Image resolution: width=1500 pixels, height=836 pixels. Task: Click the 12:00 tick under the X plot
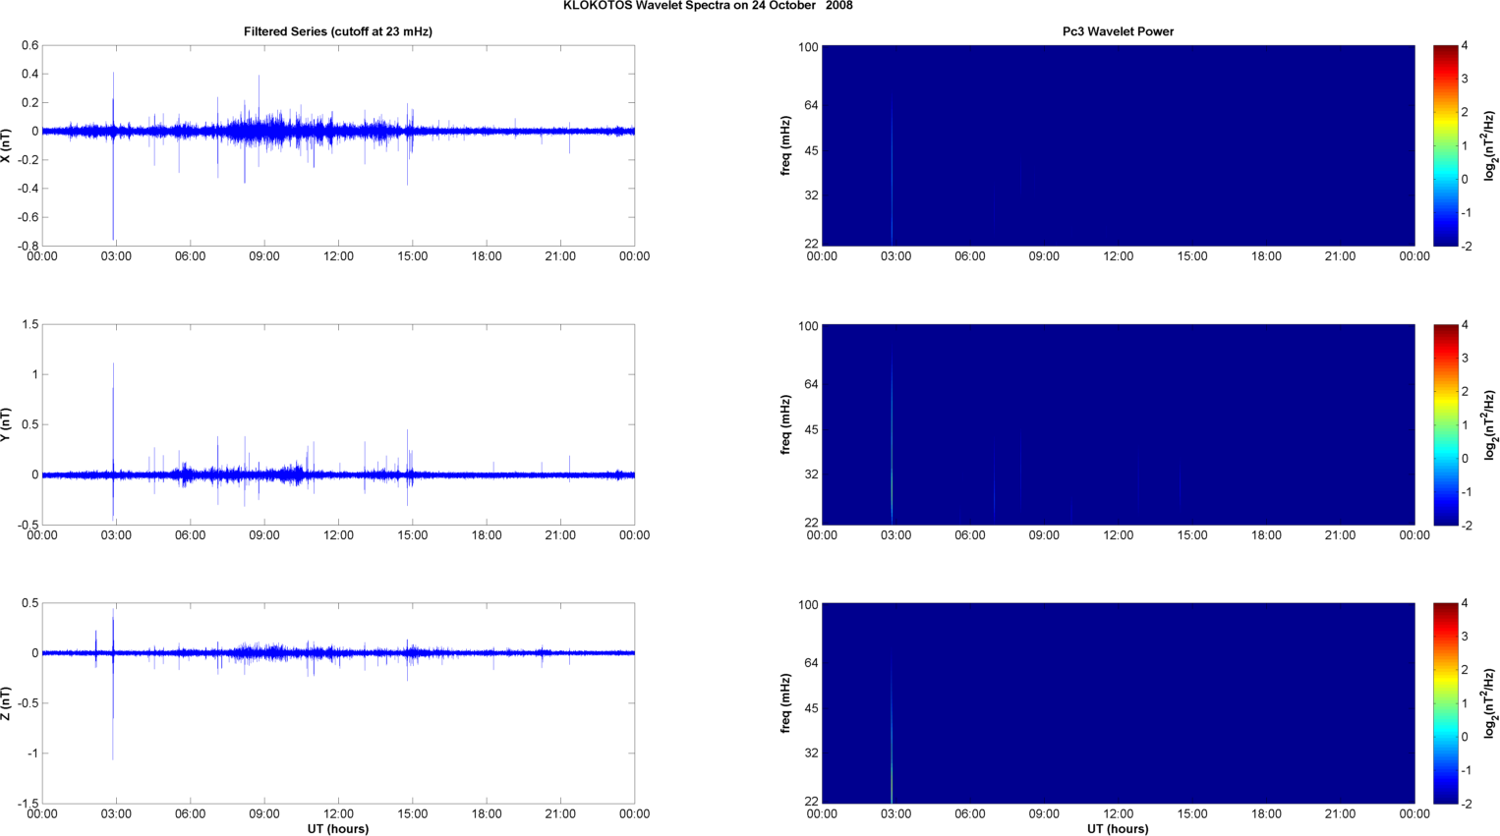pyautogui.click(x=338, y=256)
